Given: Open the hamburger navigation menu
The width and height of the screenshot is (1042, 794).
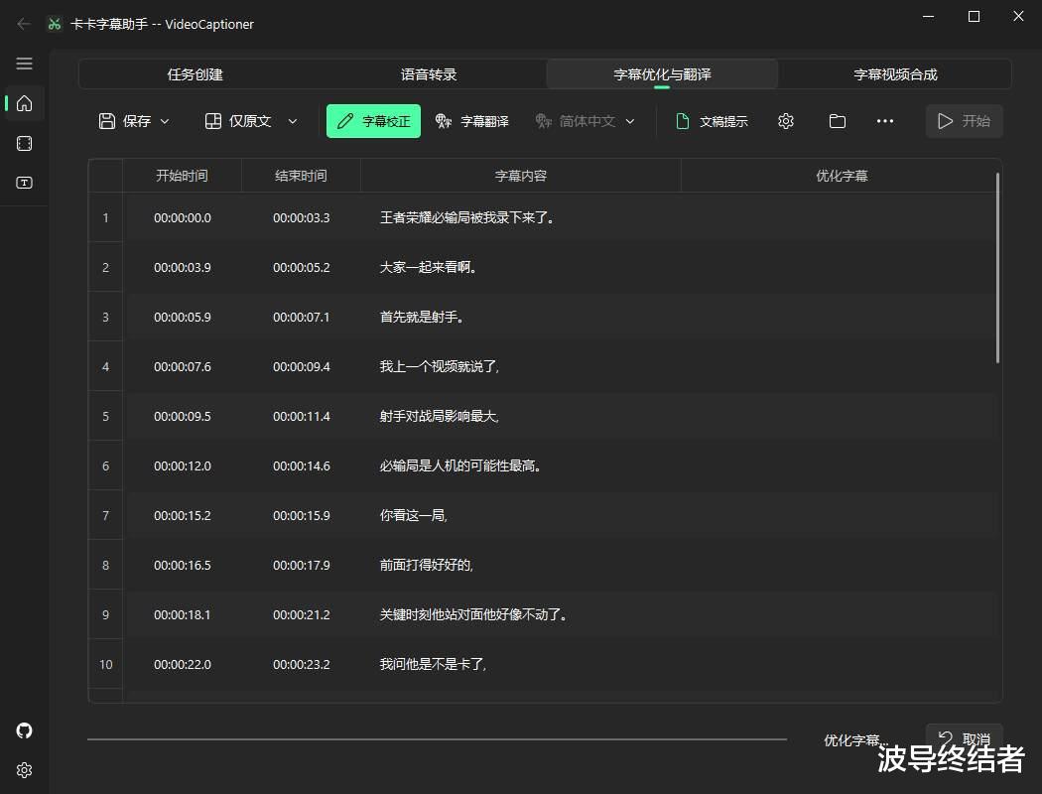Looking at the screenshot, I should [x=24, y=64].
